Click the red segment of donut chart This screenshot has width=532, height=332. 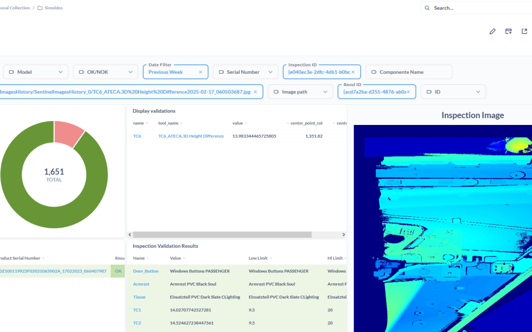click(69, 133)
